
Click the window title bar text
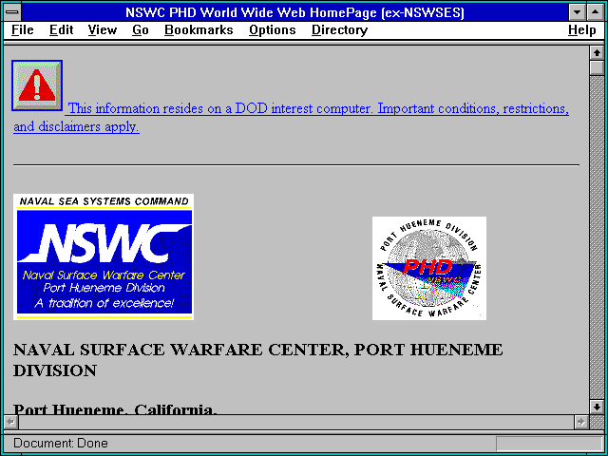point(294,12)
